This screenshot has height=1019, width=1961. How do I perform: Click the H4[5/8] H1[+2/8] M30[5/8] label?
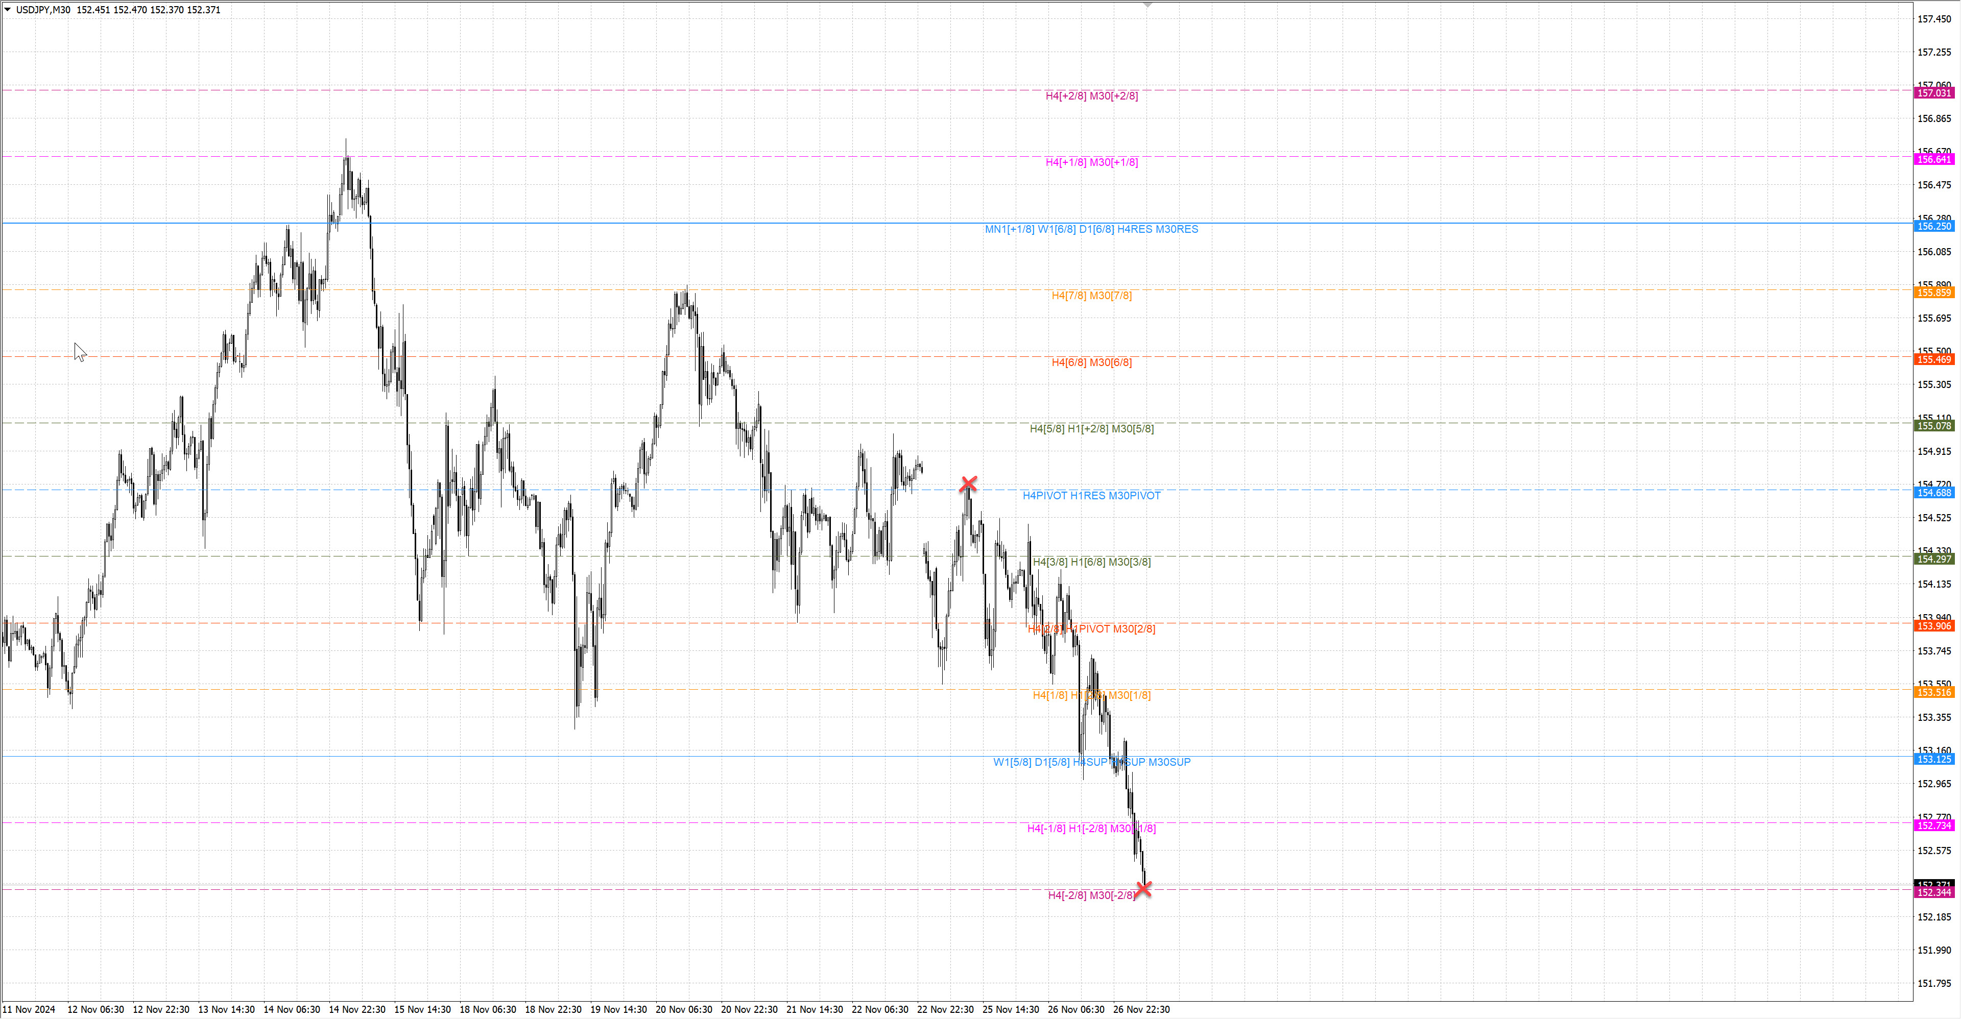[1091, 428]
